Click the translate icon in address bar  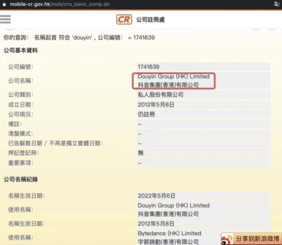click(x=277, y=4)
